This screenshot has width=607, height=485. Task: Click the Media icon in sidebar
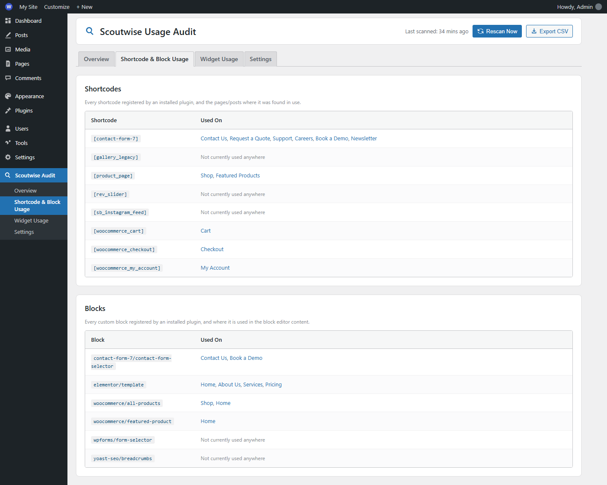click(8, 49)
